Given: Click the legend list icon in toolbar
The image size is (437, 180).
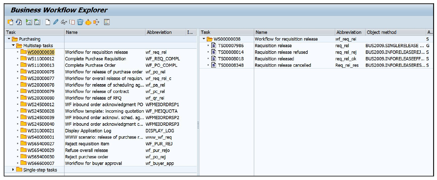Looking at the screenshot, I should click(107, 22).
